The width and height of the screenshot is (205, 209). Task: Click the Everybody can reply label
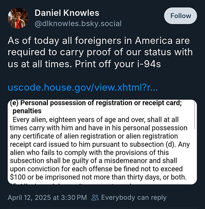134,198
